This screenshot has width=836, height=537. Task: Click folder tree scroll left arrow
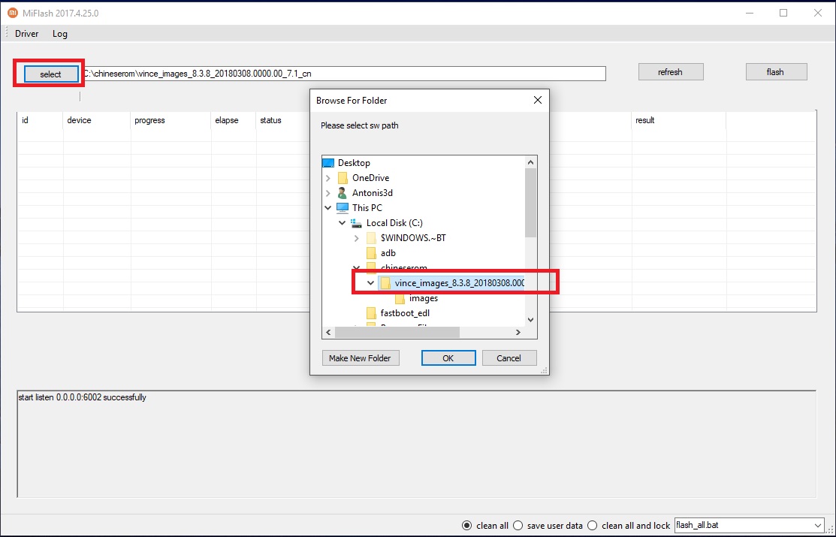(x=328, y=332)
